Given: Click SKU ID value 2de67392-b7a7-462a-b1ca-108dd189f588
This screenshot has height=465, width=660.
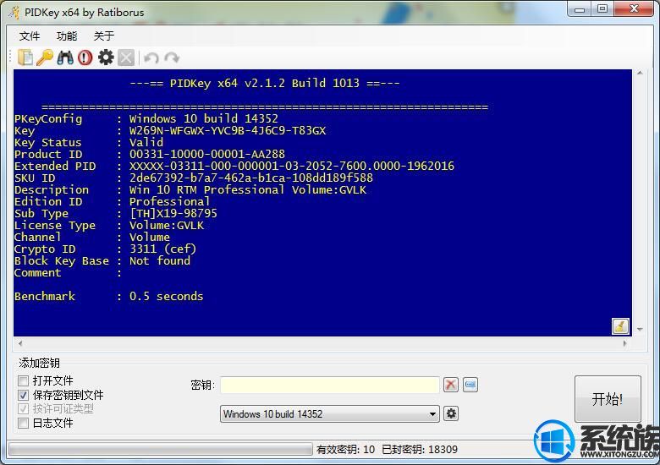Looking at the screenshot, I should pyautogui.click(x=250, y=178).
